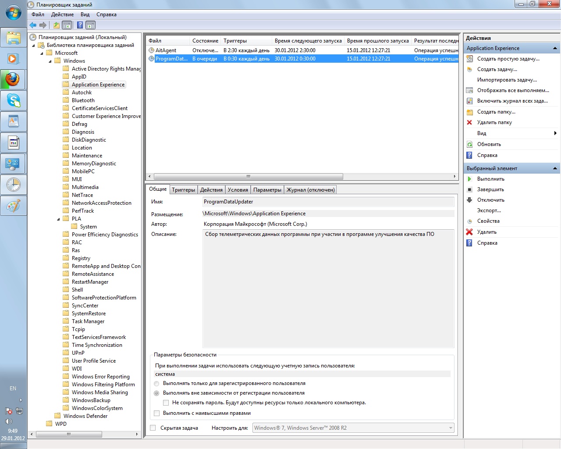This screenshot has width=561, height=449.
Task: Switch to the 'Параметры' tab
Action: (267, 190)
